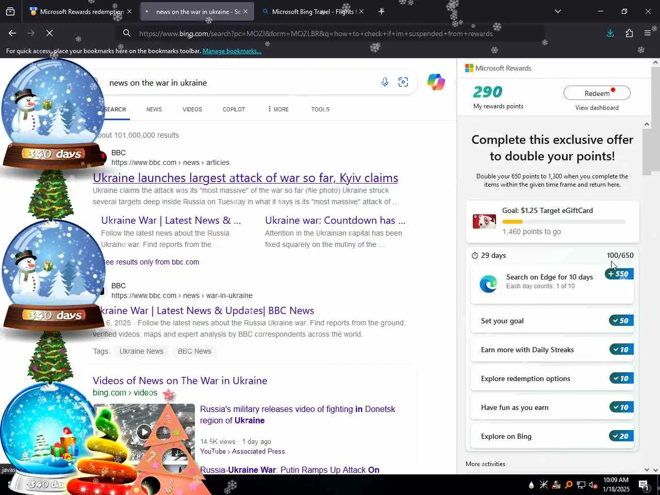
Task: Open Russia's military releases video link
Action: [298, 415]
